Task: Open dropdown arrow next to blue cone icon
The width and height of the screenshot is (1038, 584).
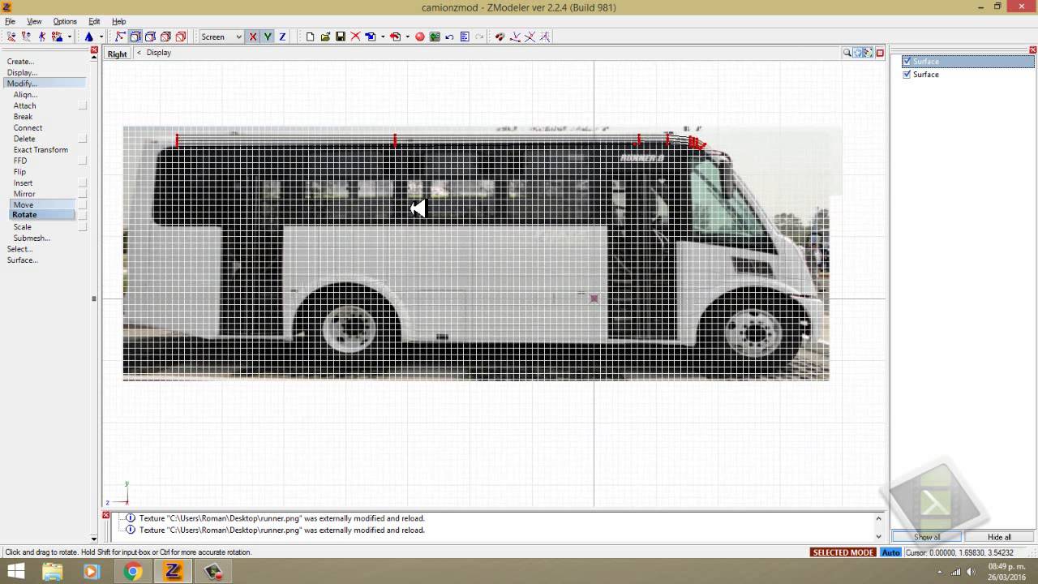Action: coord(101,36)
